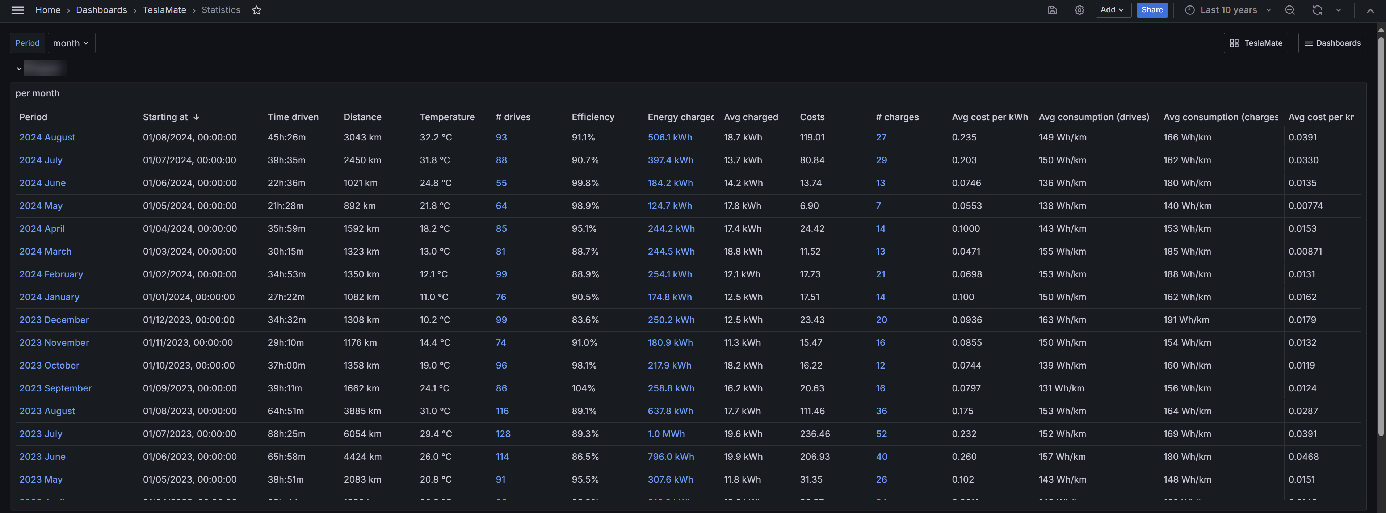Open the 2023 June period link
This screenshot has height=513, width=1386.
tap(42, 457)
